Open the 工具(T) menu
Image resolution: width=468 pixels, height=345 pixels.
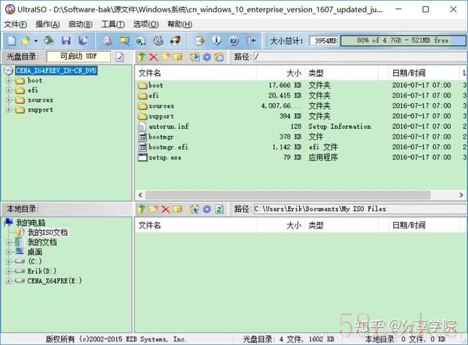(113, 25)
